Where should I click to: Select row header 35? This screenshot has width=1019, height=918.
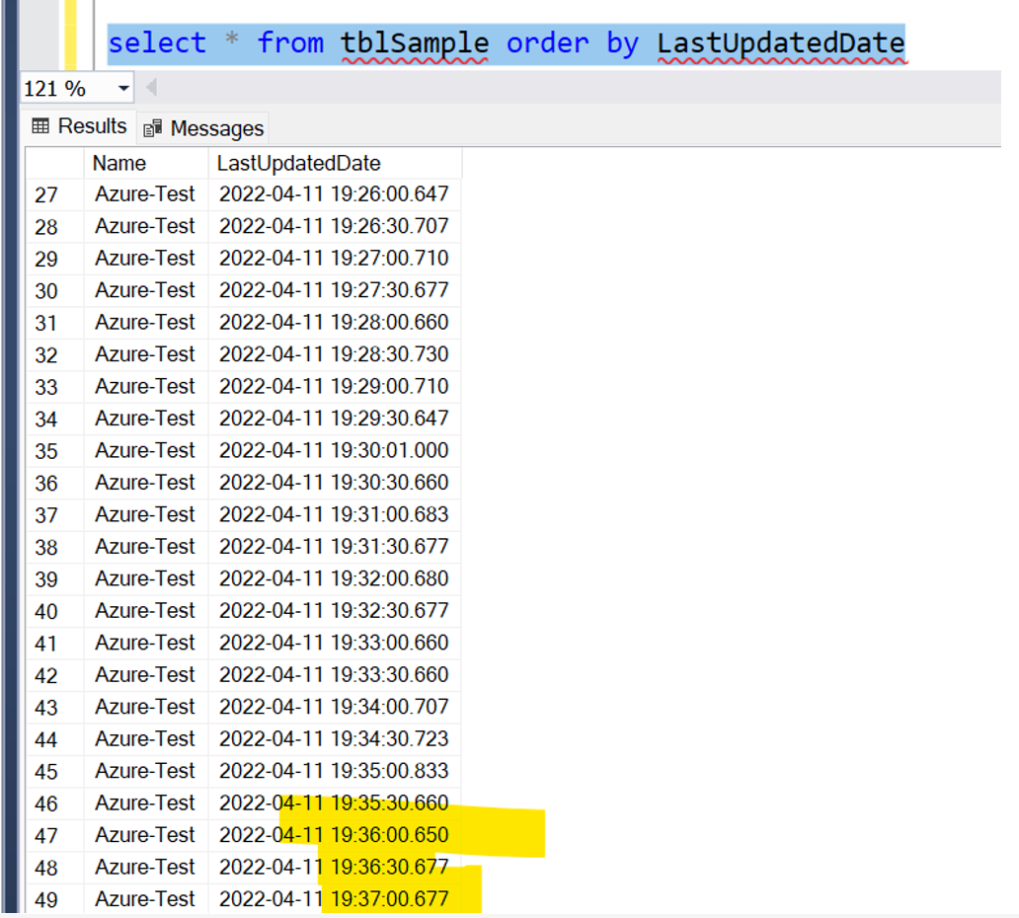coord(54,451)
